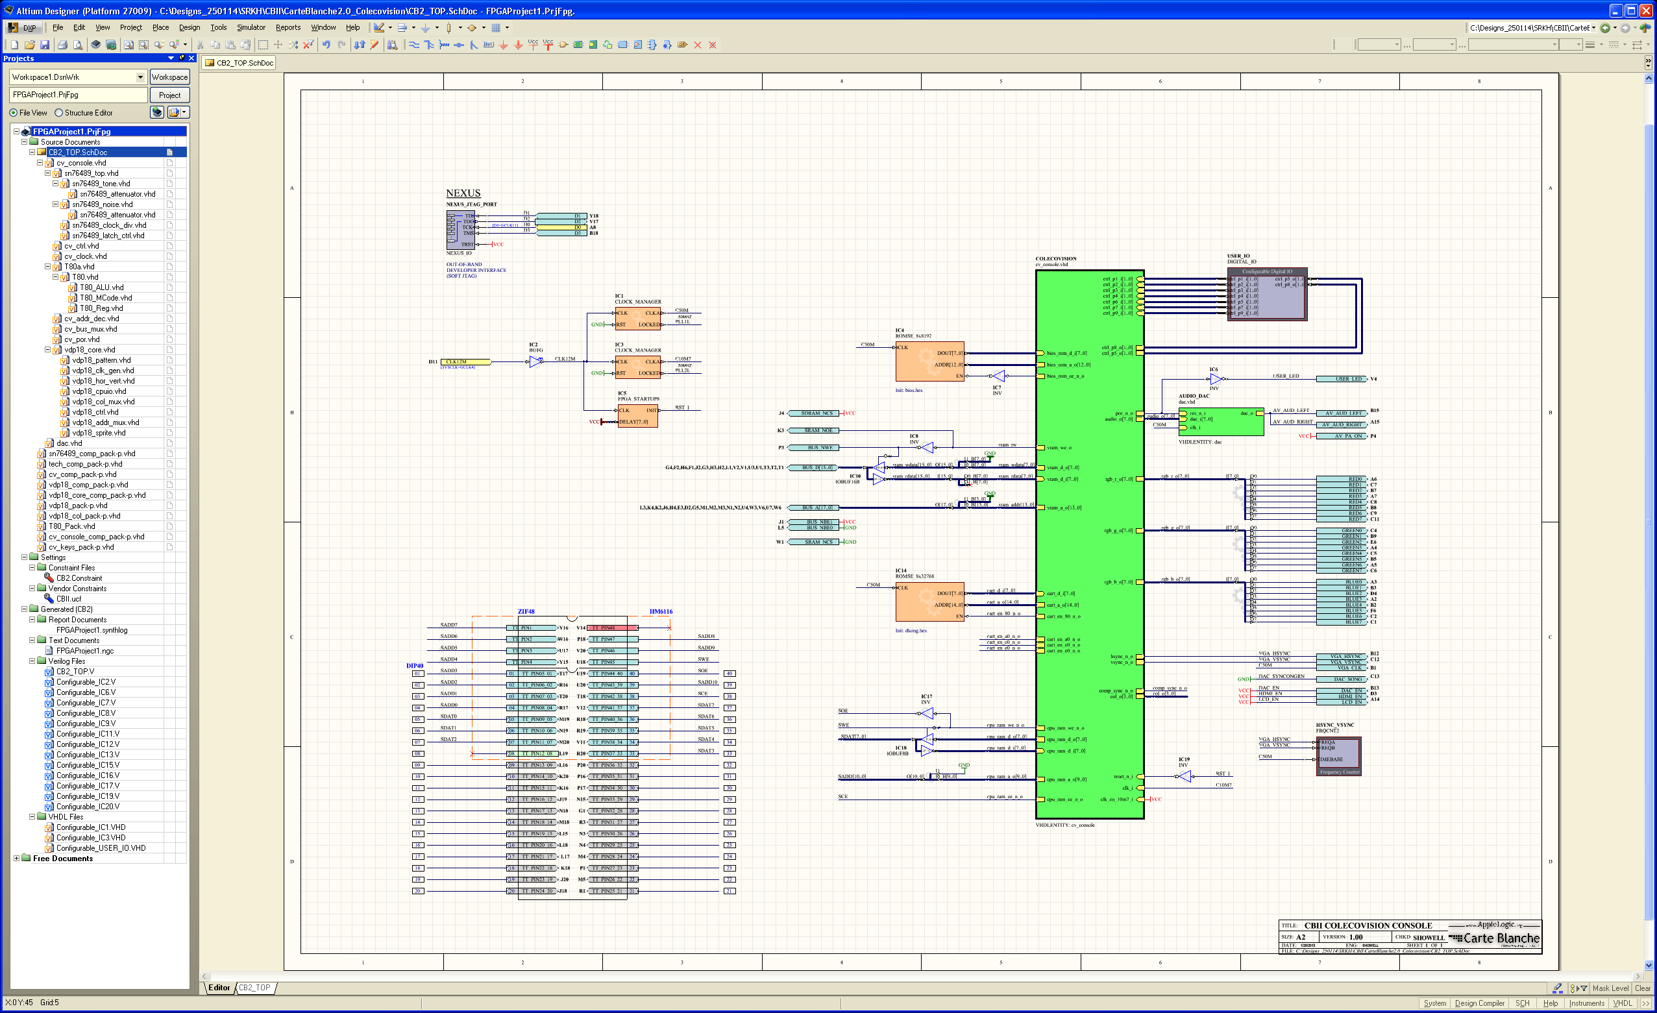Viewport: 1657px width, 1013px height.
Task: Click the Open document folder icon
Action: pyautogui.click(x=30, y=45)
